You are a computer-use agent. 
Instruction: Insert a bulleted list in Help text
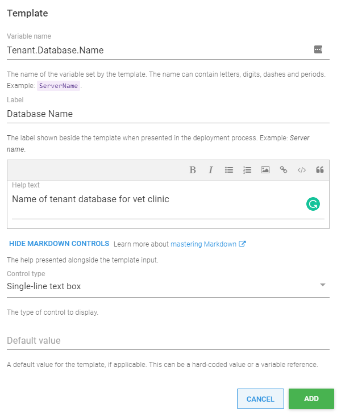(x=228, y=170)
